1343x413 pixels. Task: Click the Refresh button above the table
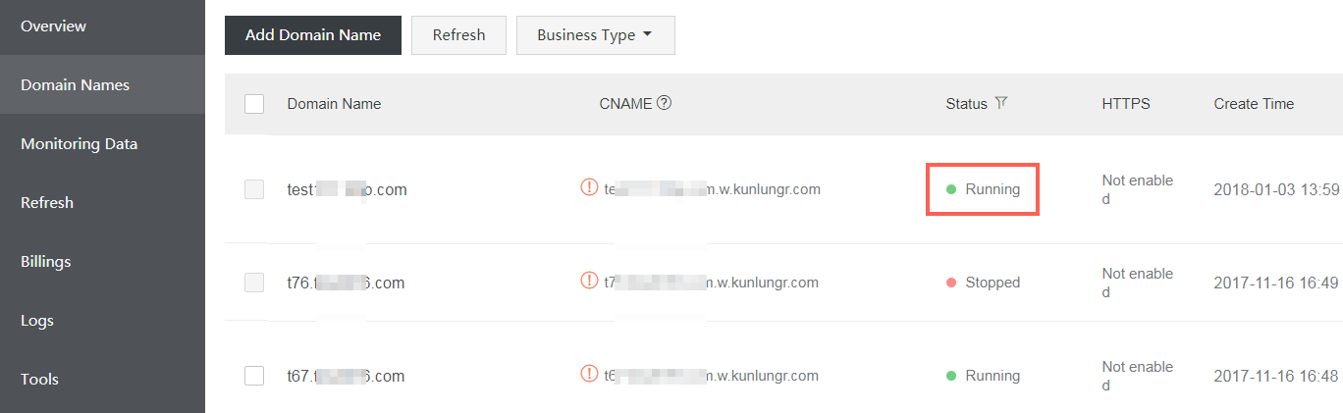[459, 35]
